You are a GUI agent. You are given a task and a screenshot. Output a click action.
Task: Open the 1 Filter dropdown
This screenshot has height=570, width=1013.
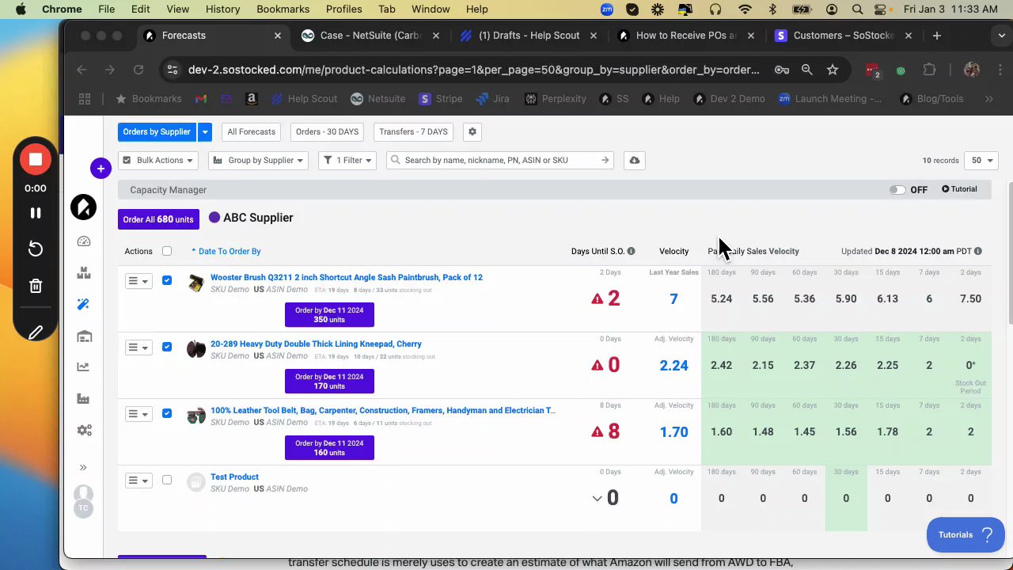pos(347,161)
